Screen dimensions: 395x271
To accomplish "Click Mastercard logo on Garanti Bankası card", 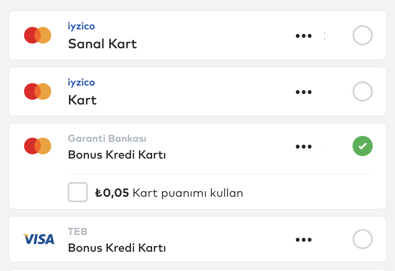I will [x=37, y=146].
